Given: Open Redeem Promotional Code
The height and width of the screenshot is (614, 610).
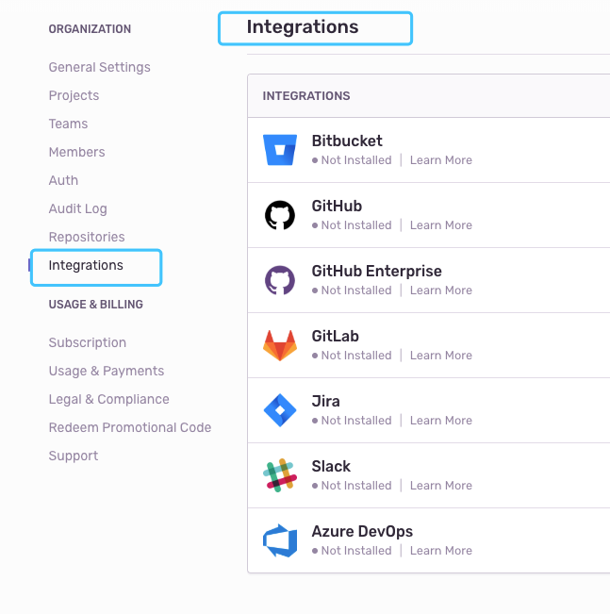Looking at the screenshot, I should pyautogui.click(x=129, y=427).
